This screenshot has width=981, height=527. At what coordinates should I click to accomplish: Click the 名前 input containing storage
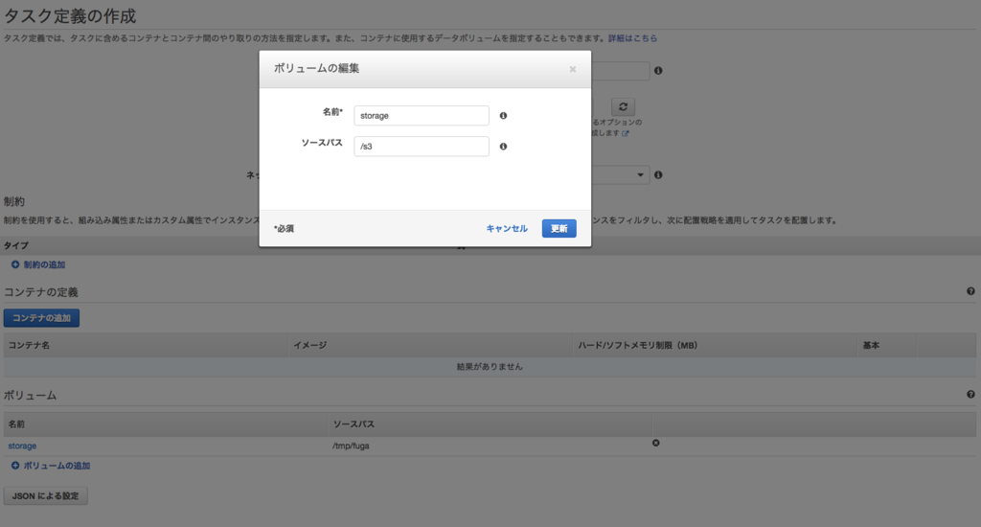pyautogui.click(x=422, y=116)
